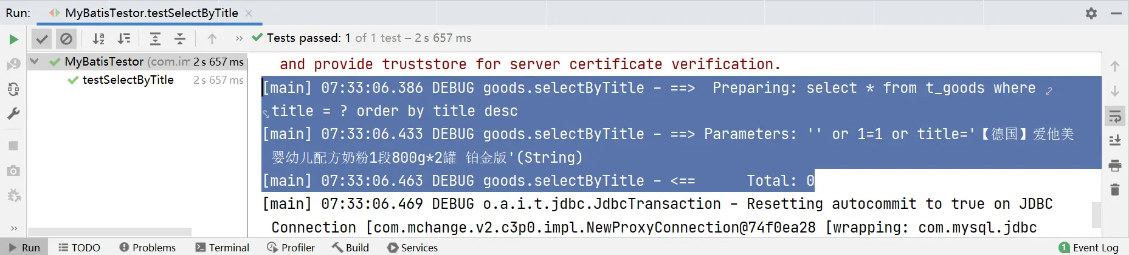Expand hidden test toolbar actions chevron

click(x=239, y=39)
